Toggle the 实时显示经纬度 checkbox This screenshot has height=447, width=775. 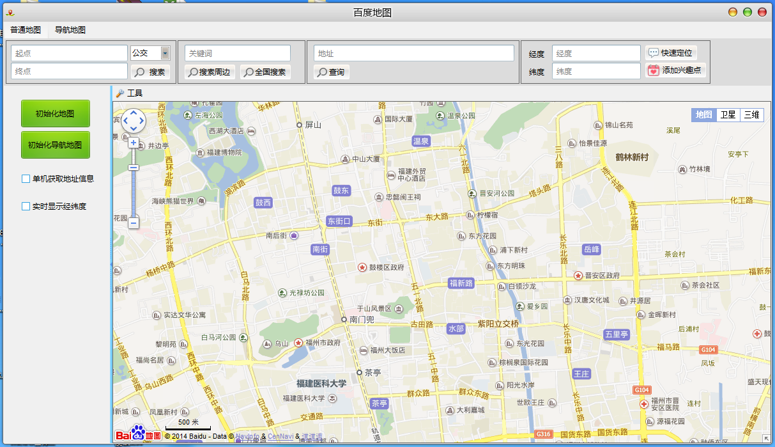pyautogui.click(x=26, y=207)
